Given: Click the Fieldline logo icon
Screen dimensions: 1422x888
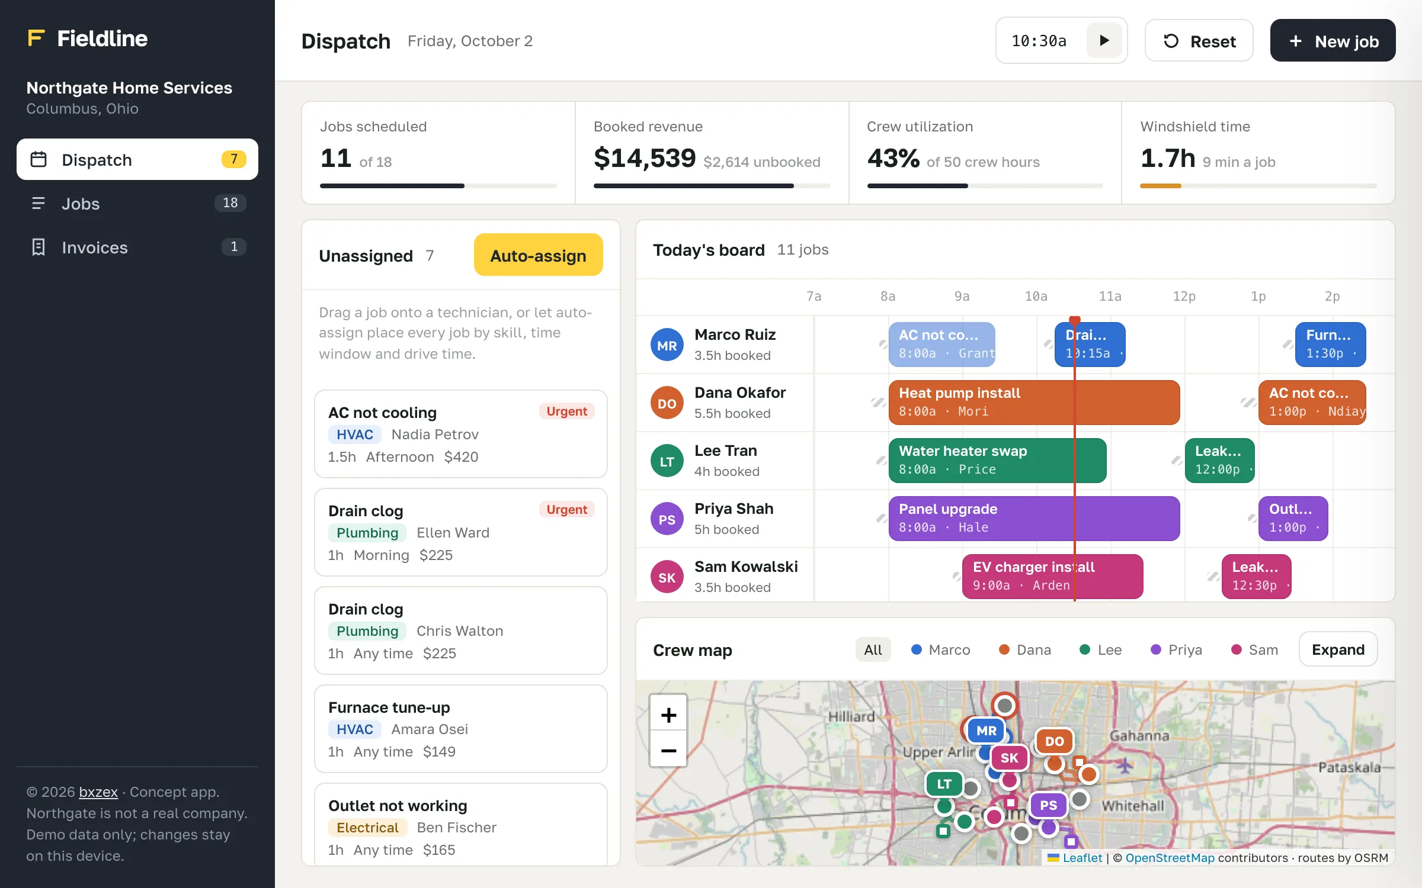Looking at the screenshot, I should tap(36, 38).
